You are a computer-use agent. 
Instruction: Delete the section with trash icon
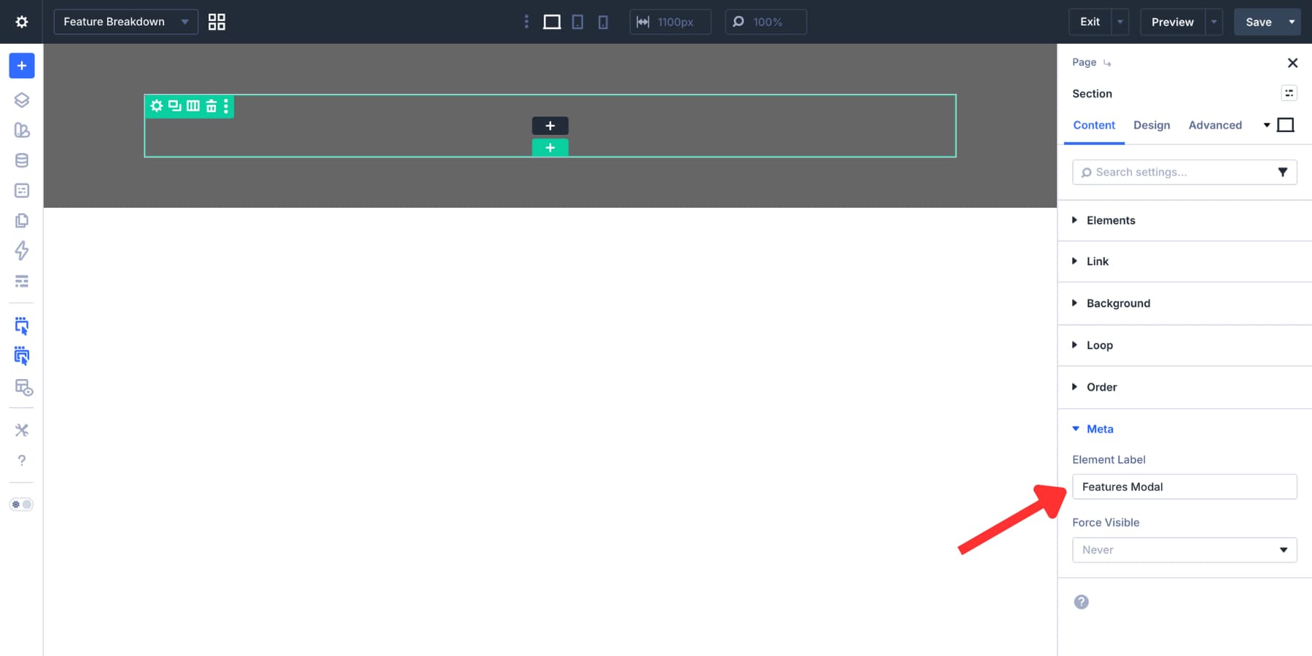coord(211,106)
